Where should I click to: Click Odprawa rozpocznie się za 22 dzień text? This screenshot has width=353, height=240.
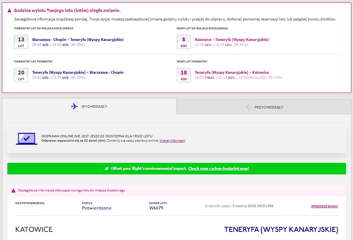tap(74, 140)
